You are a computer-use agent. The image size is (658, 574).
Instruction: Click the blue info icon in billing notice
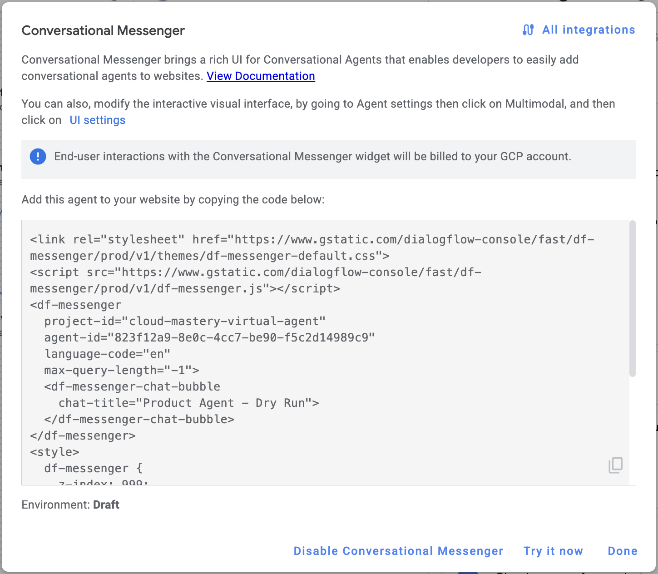pos(38,157)
